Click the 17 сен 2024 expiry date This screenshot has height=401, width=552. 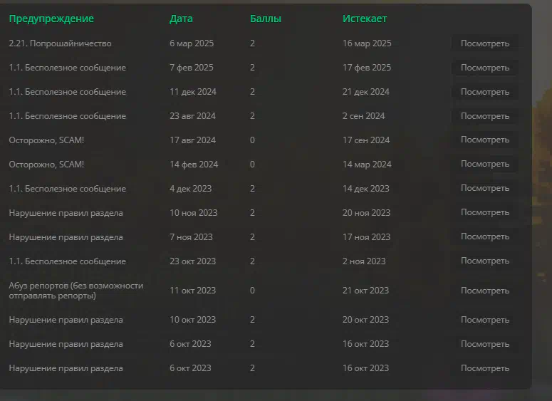(x=366, y=140)
